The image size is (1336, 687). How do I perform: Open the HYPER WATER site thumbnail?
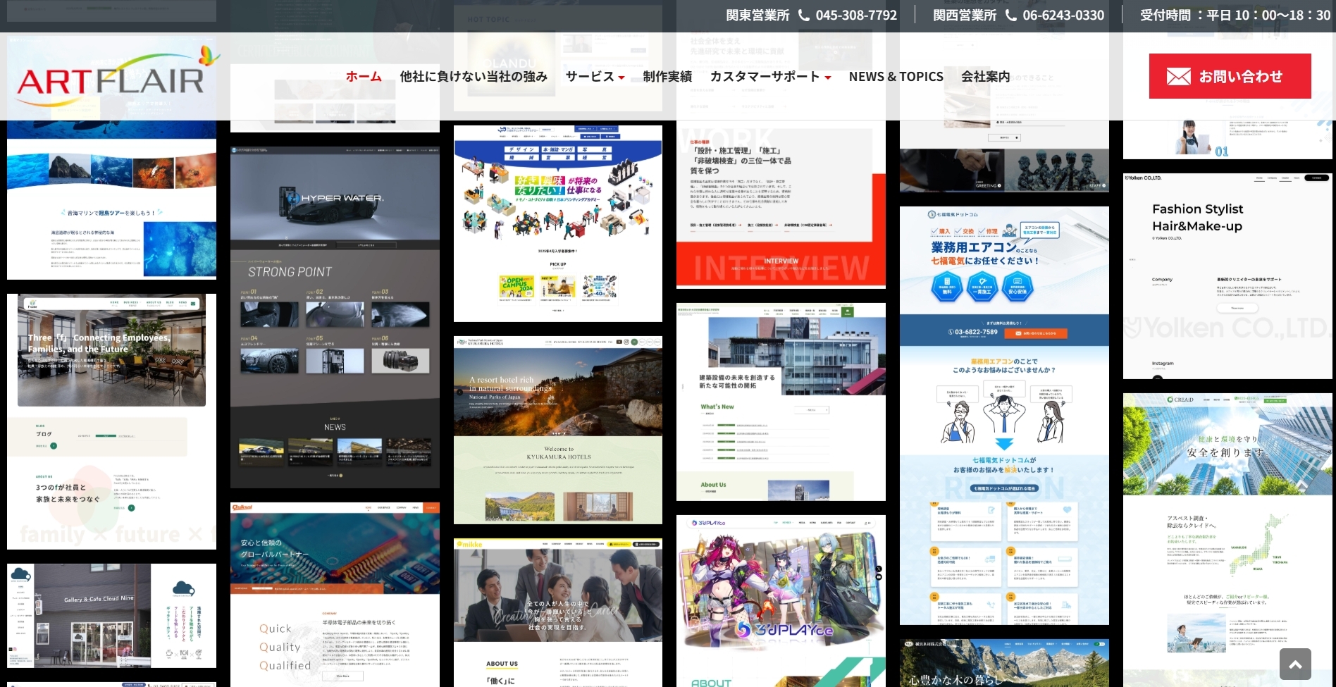[x=335, y=317]
